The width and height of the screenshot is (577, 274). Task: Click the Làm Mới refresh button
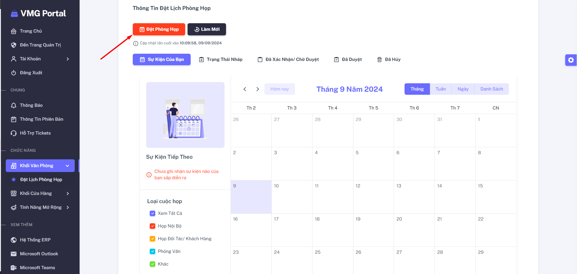click(207, 29)
